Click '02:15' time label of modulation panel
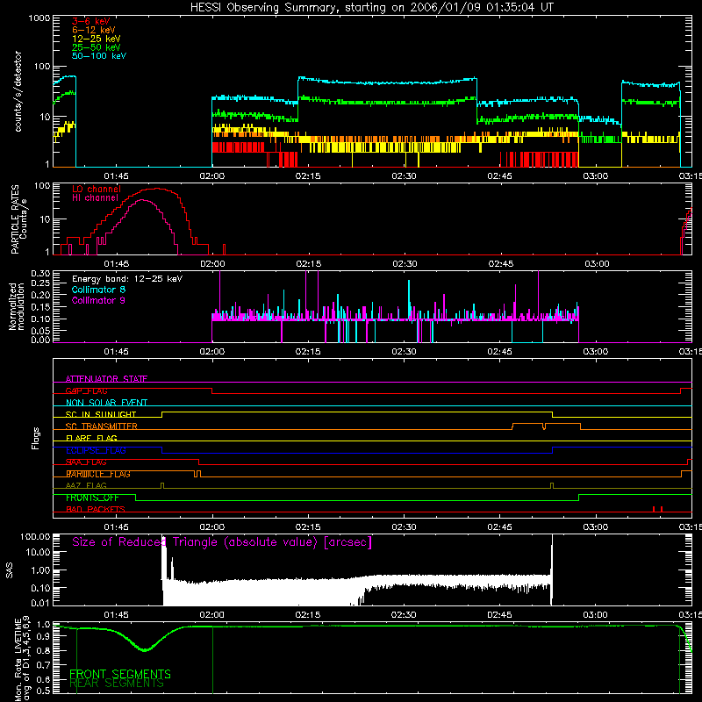 coord(308,352)
